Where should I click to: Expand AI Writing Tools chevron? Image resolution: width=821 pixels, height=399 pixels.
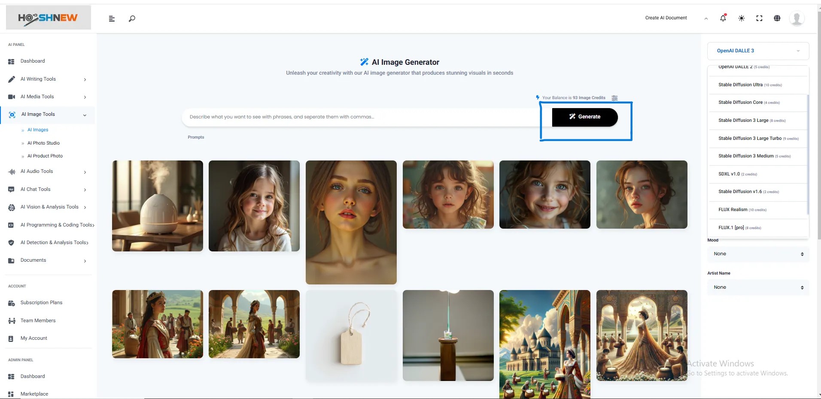(85, 79)
